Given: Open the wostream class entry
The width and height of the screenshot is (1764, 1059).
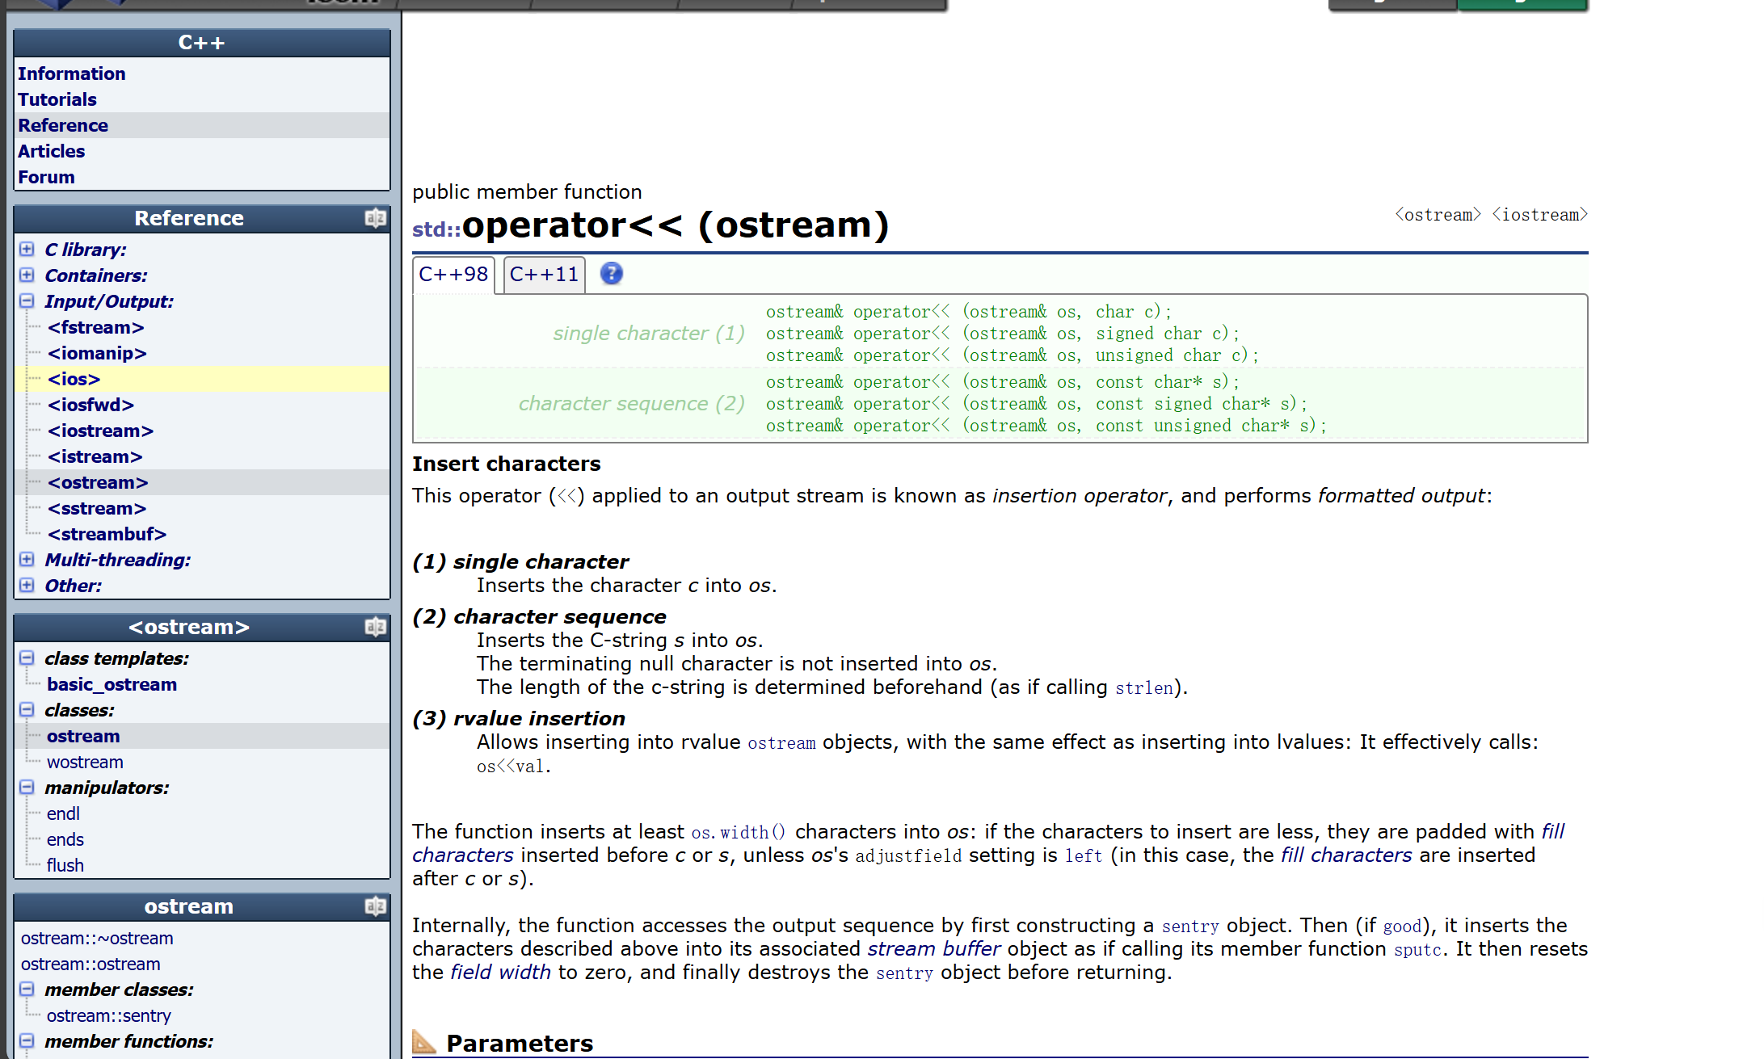Looking at the screenshot, I should coord(85,762).
